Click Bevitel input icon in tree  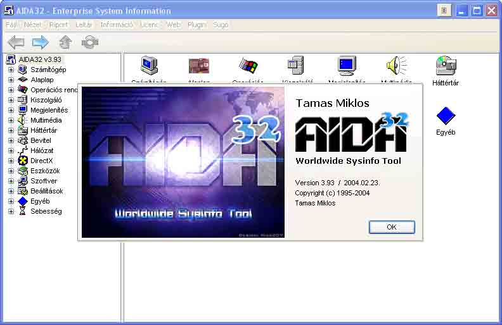pos(22,140)
